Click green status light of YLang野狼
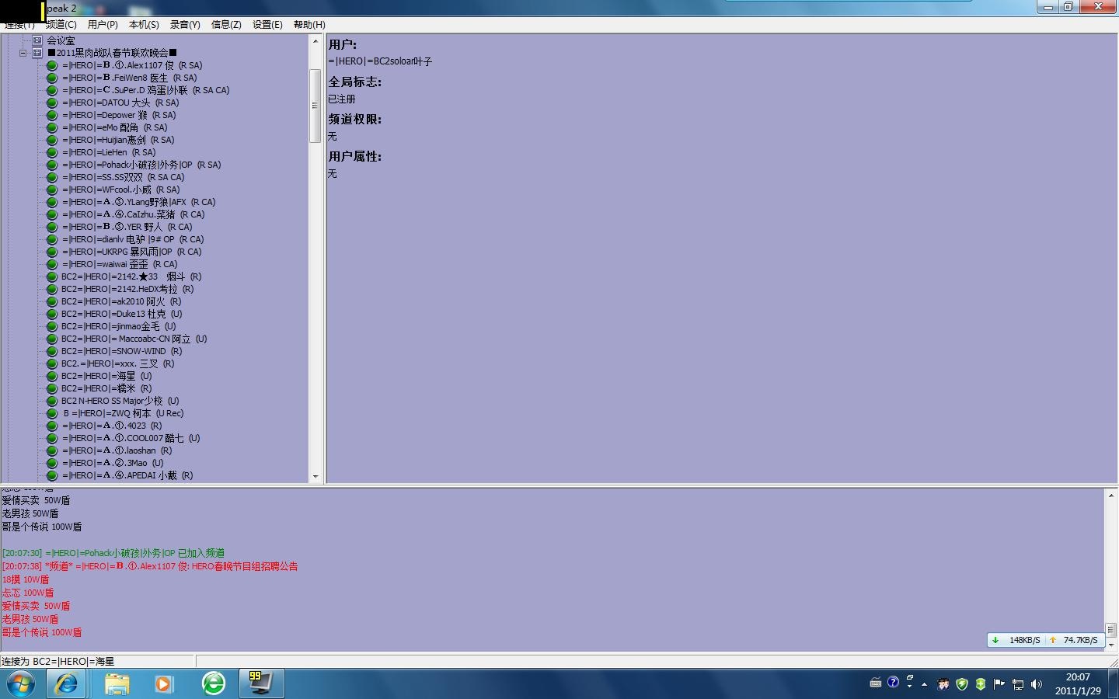The image size is (1119, 699). click(x=52, y=202)
